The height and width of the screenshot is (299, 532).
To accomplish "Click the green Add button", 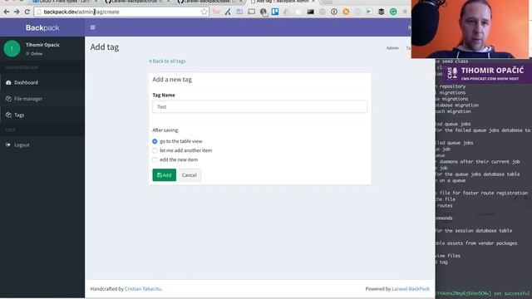I will 165,175.
